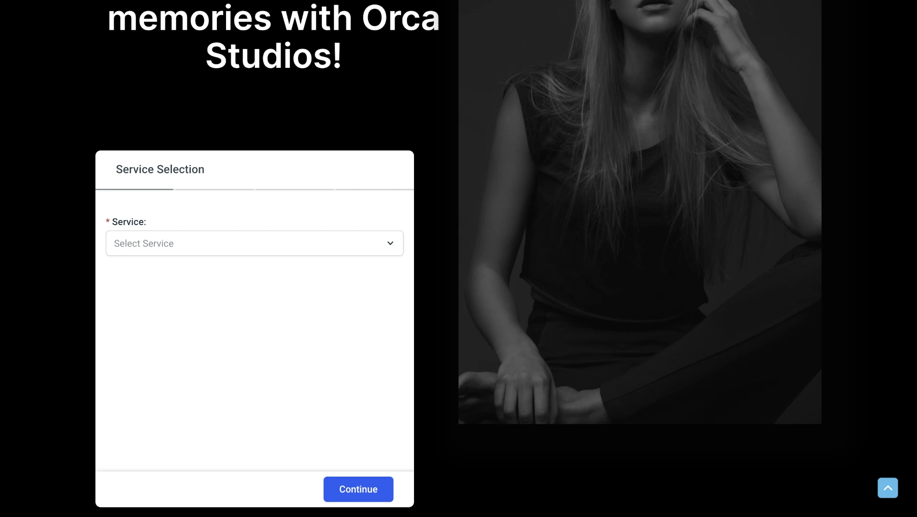Click the empty white form body area
Viewport: 917px width, 517px height.
(x=254, y=363)
